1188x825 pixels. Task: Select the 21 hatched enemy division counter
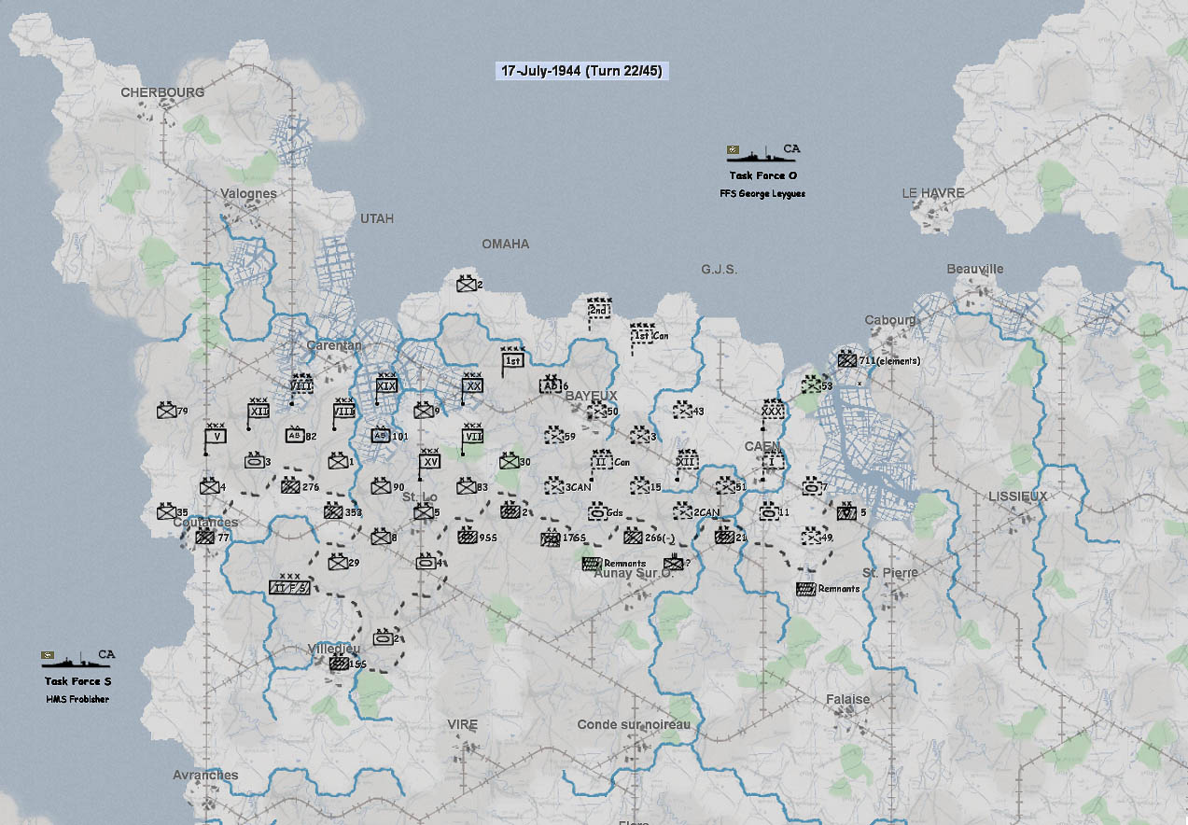724,537
